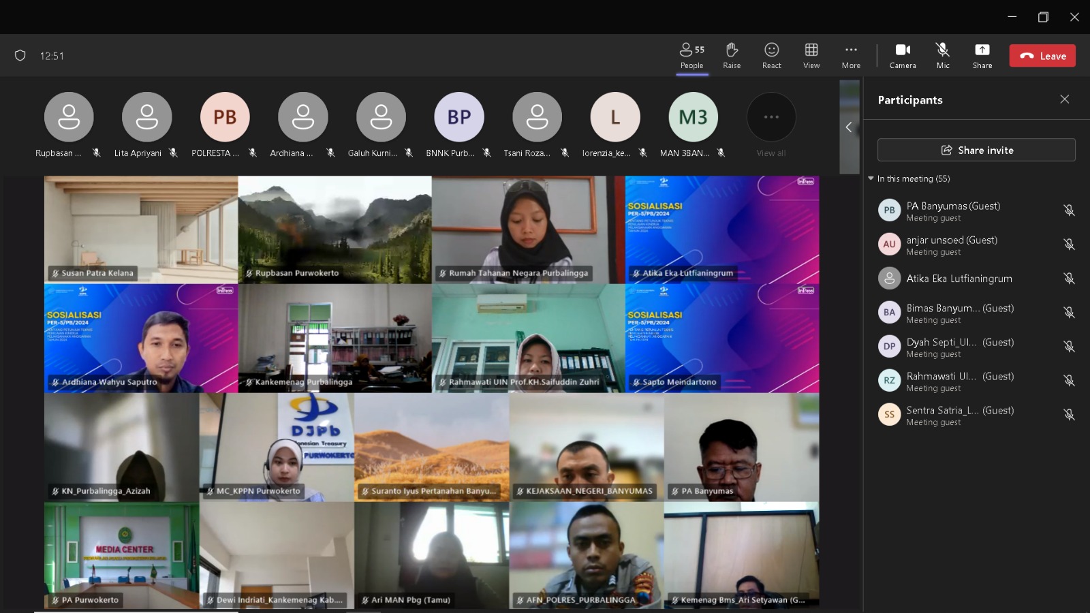Click the participant strip arrow chevron
Image resolution: width=1090 pixels, height=613 pixels.
pyautogui.click(x=849, y=127)
